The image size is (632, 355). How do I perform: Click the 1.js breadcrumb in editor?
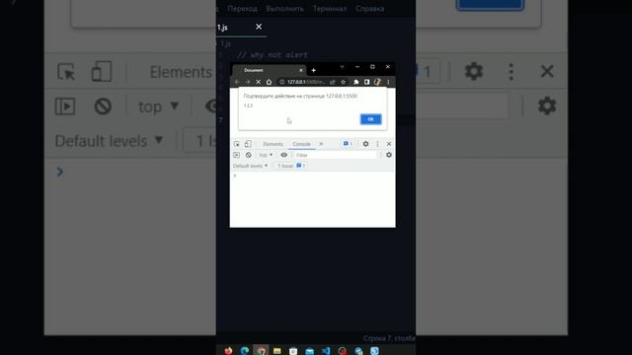[226, 43]
